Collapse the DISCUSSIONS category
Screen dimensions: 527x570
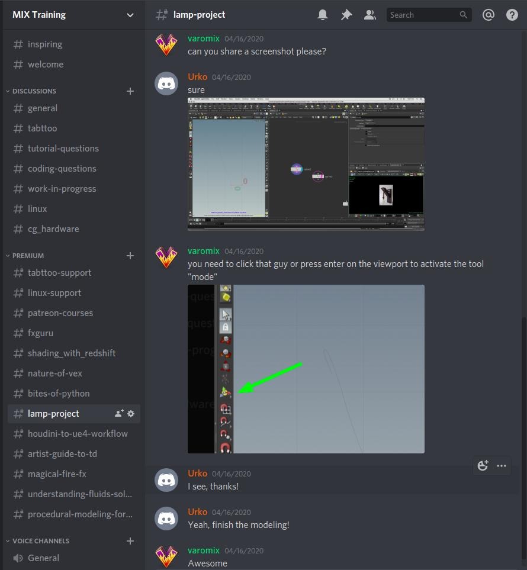34,91
